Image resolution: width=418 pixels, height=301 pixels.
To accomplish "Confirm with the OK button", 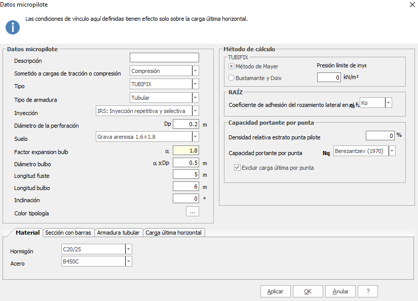I will [308, 291].
